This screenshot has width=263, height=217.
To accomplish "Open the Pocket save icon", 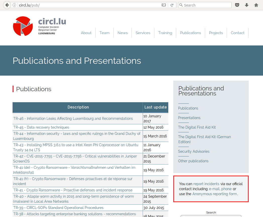I will point(237,5).
